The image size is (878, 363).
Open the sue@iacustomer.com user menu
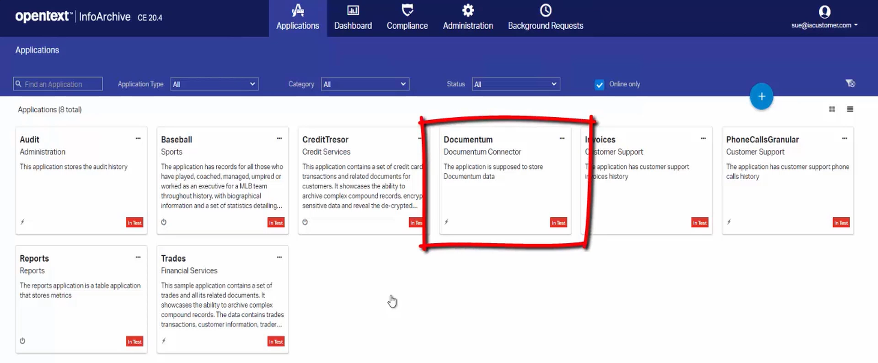click(824, 17)
